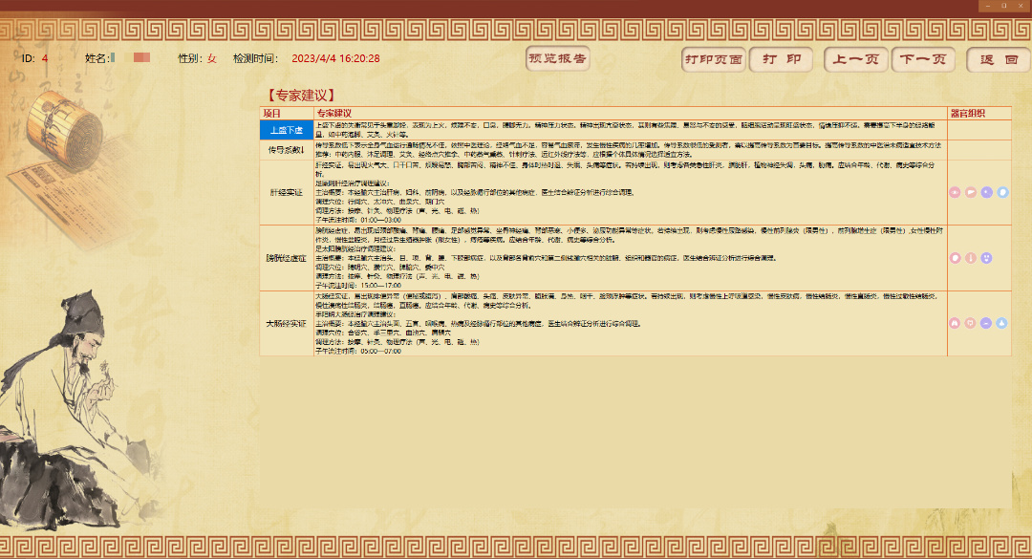Click the orange intestine icon in 大肠经实证 row

click(971, 323)
